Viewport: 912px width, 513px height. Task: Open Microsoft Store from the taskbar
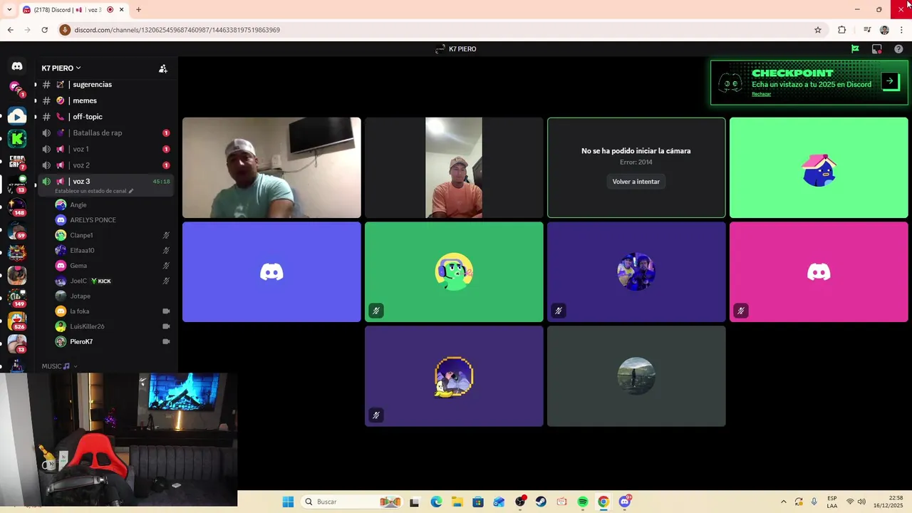[x=478, y=502]
